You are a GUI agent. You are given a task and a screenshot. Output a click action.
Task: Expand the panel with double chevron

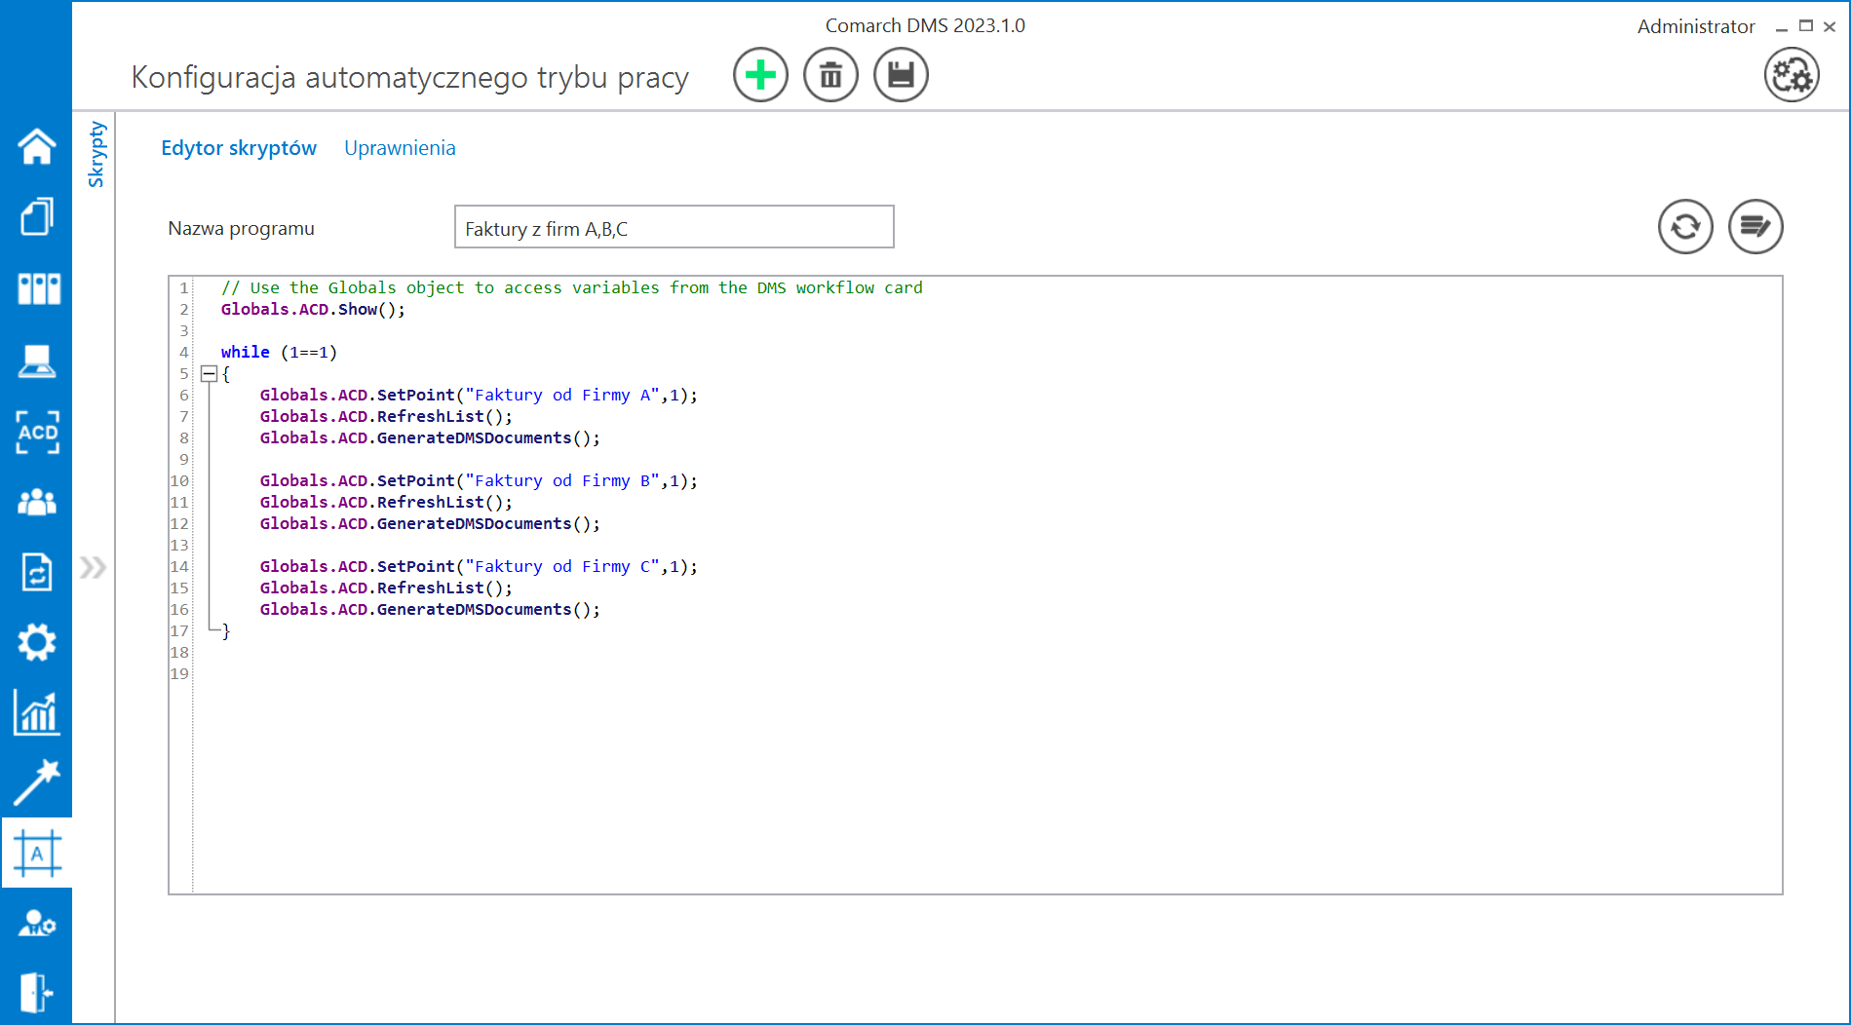click(94, 567)
